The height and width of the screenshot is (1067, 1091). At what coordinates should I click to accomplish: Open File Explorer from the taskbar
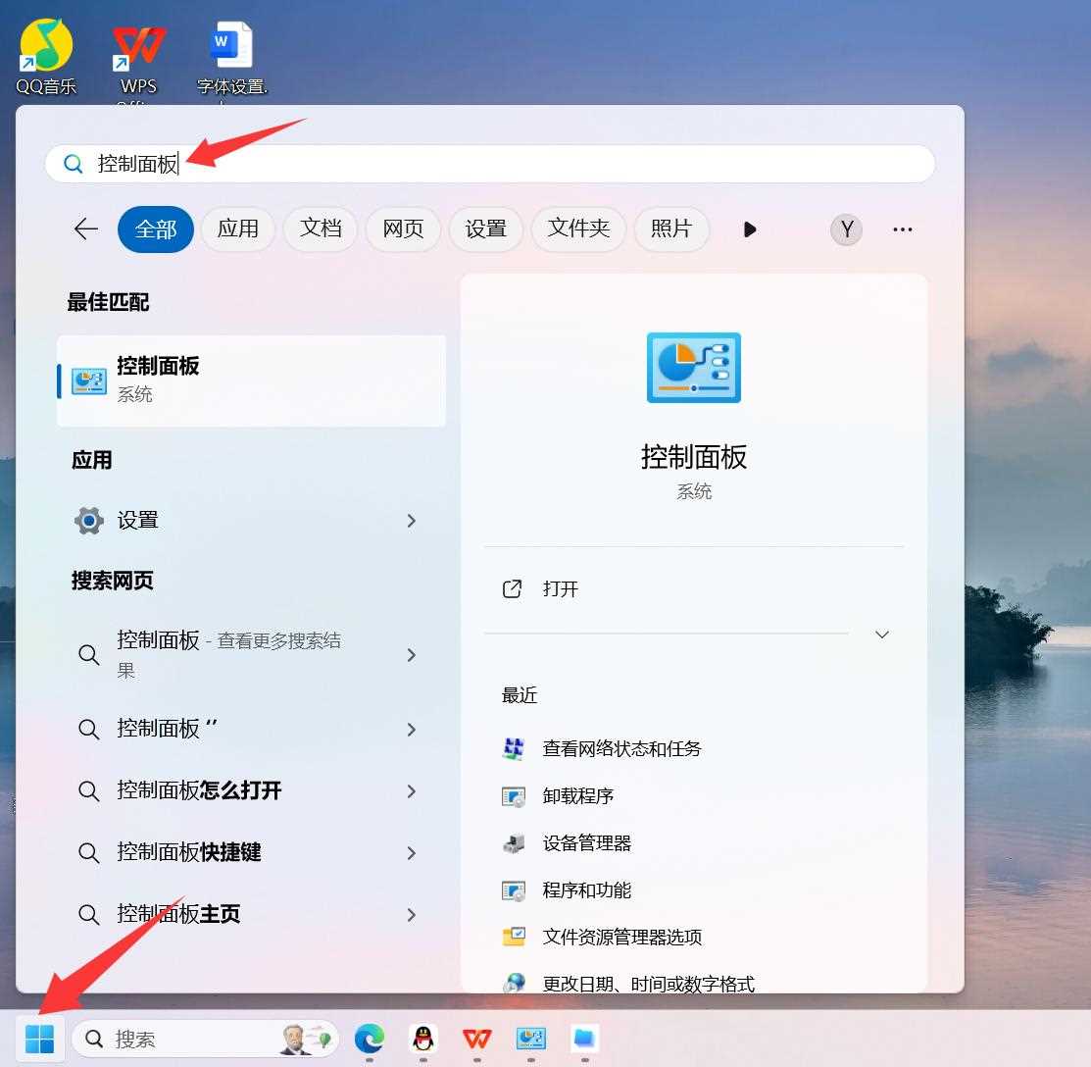[584, 1039]
